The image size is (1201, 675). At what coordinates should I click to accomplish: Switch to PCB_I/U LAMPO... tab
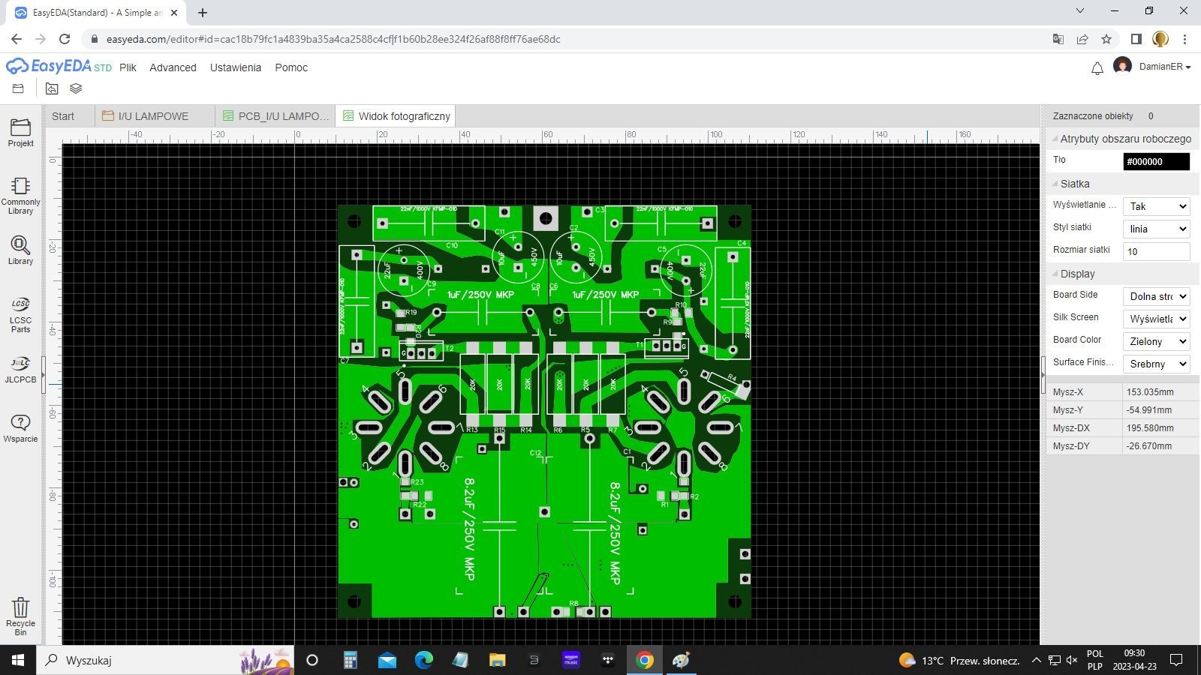[275, 116]
